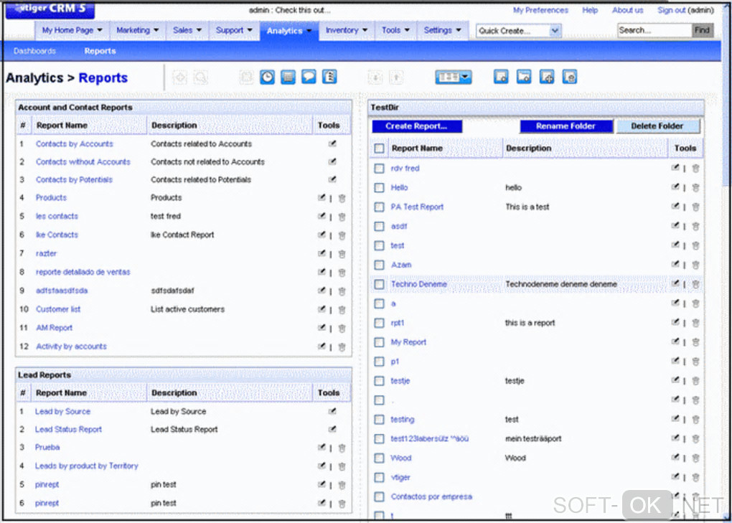Open the clock icon in the toolbar
Image resolution: width=732 pixels, height=523 pixels.
pyautogui.click(x=267, y=77)
